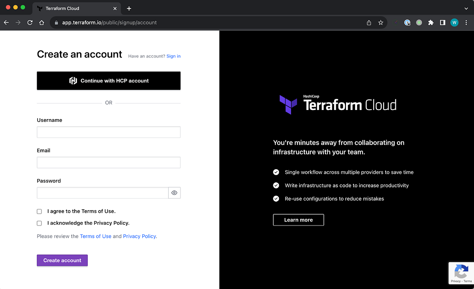This screenshot has width=474, height=289.
Task: Click the Sign in link
Action: (x=173, y=56)
